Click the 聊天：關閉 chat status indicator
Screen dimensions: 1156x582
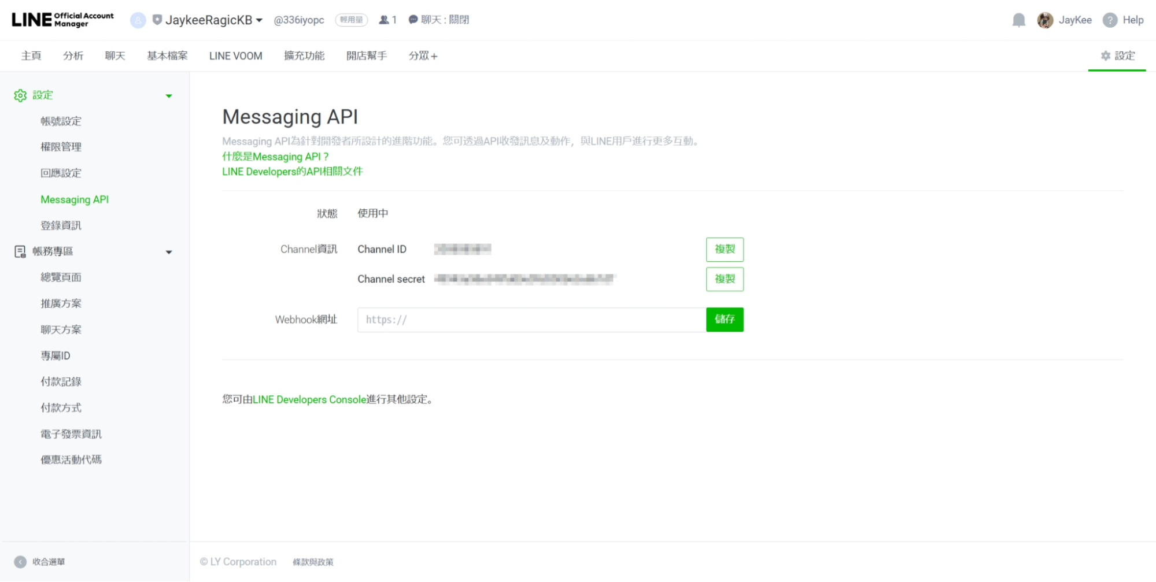tap(439, 20)
